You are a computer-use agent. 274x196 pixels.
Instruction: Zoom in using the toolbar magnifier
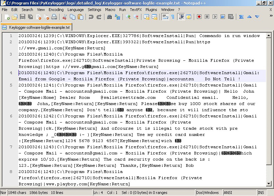(128, 17)
